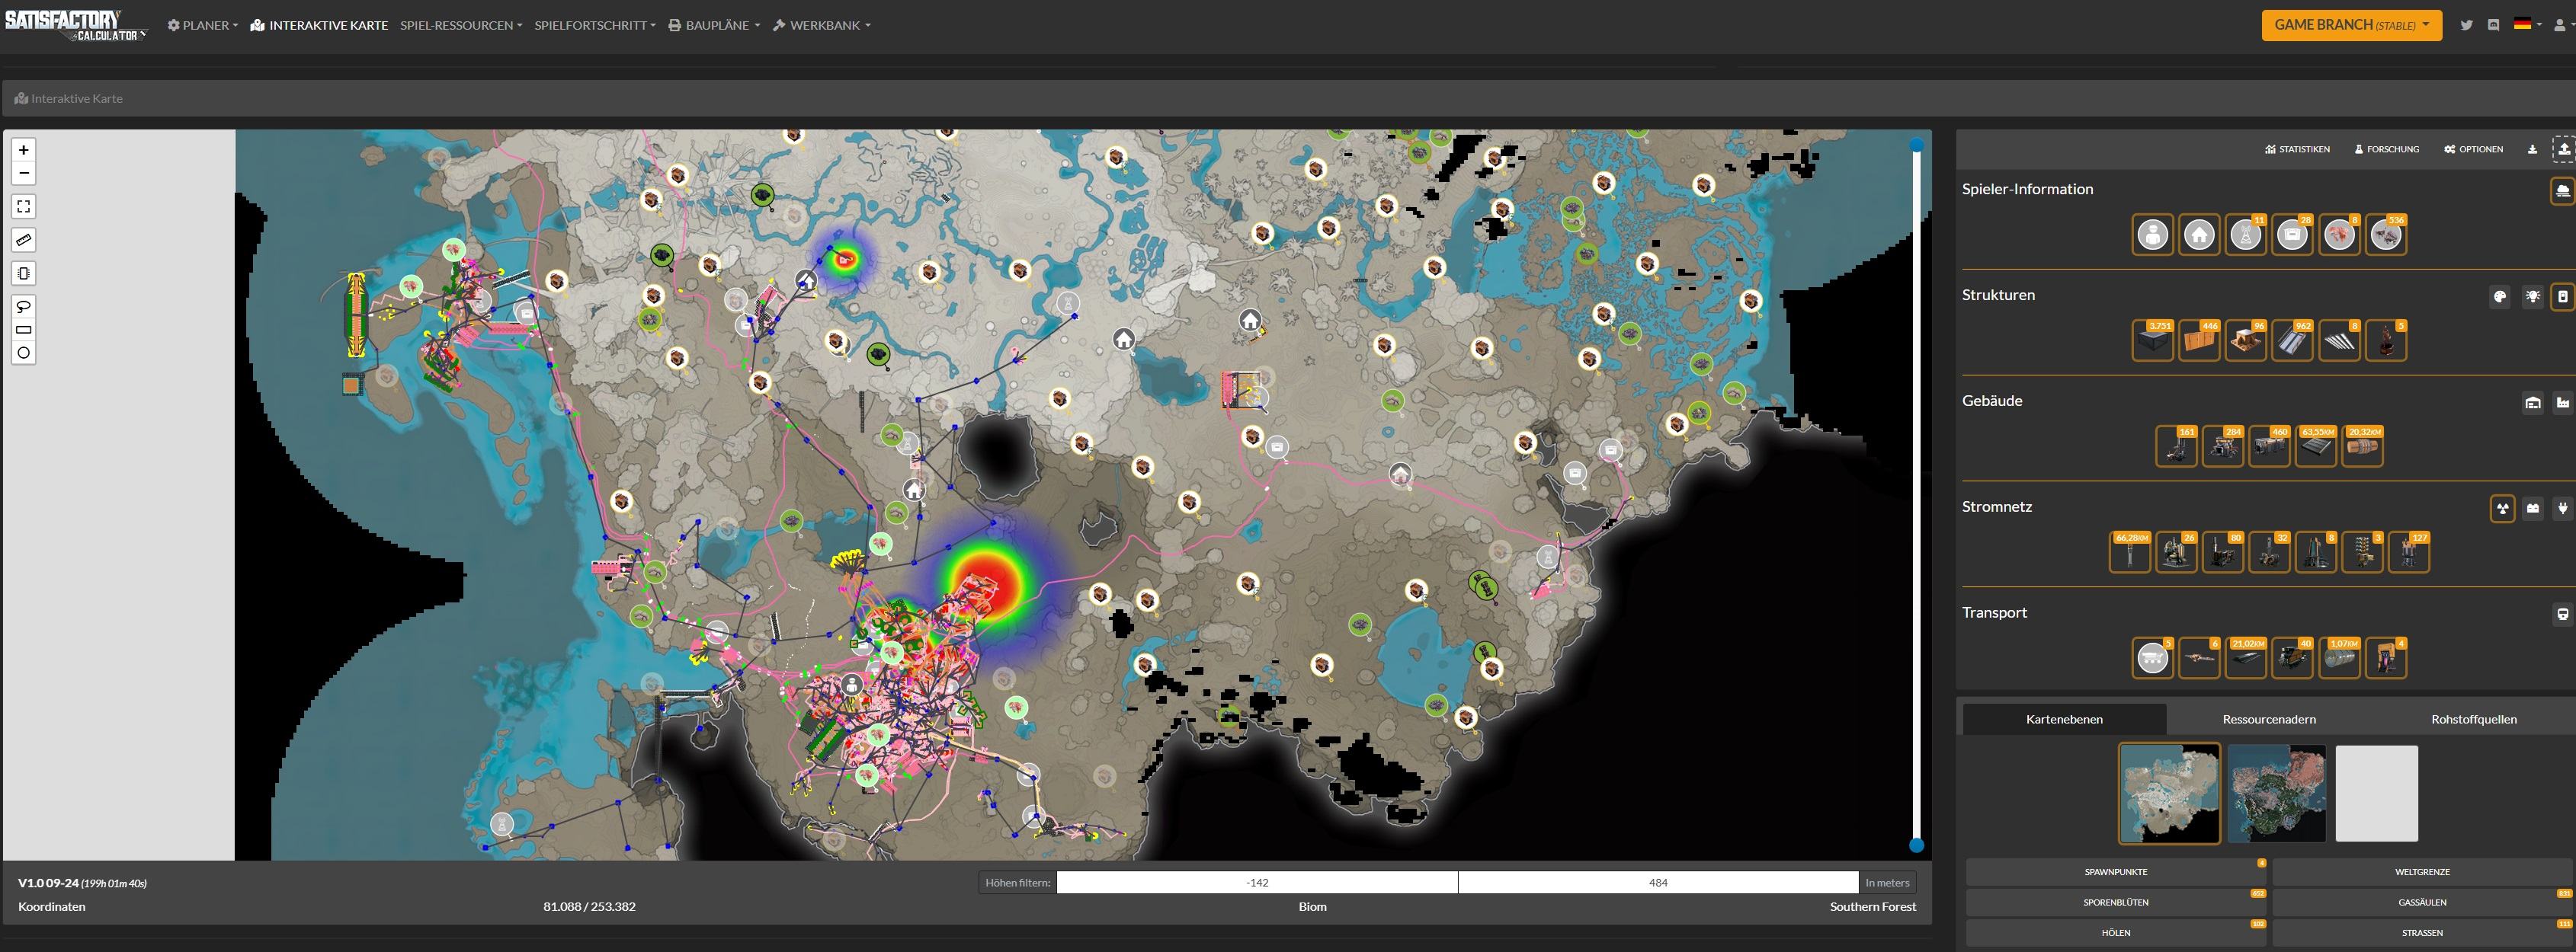Toggle the Weltgrenze layer button
The height and width of the screenshot is (952, 2576).
click(x=2422, y=872)
